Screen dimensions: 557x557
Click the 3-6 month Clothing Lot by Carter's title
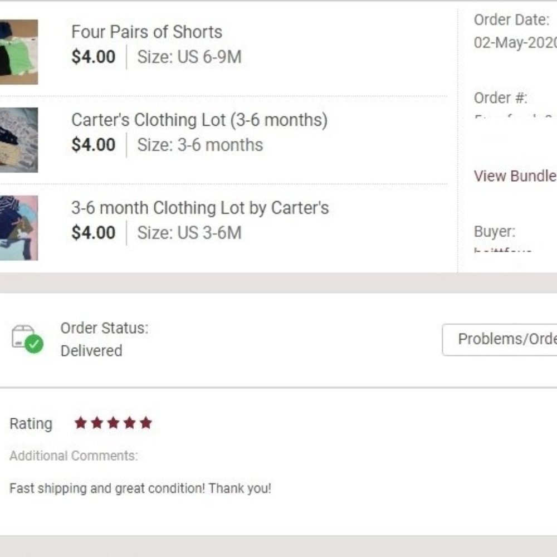(200, 208)
